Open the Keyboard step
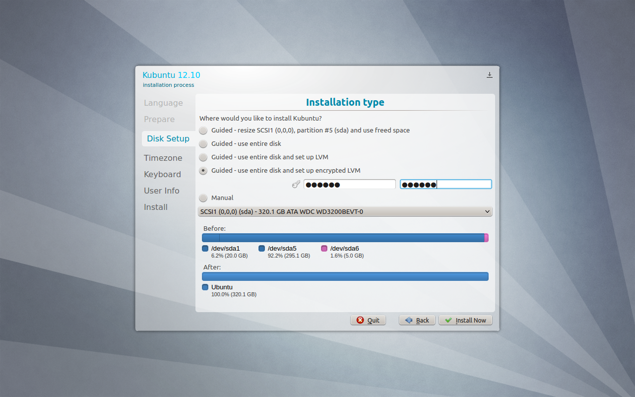This screenshot has width=635, height=397. click(x=162, y=174)
